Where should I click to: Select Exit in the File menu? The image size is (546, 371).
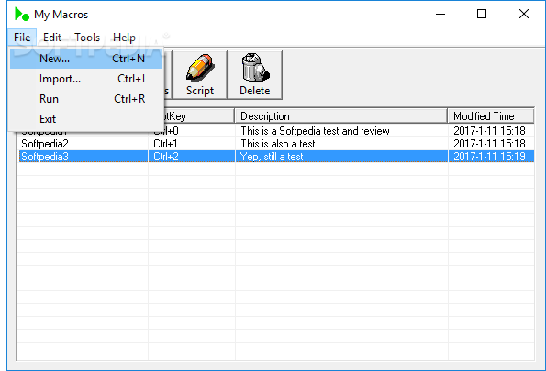point(85,119)
